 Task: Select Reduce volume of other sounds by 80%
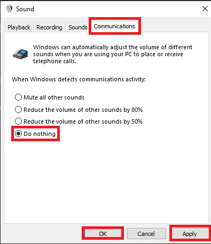pos(79,110)
